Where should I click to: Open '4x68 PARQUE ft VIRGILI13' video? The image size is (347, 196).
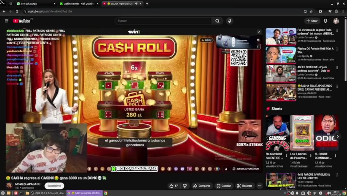point(281,181)
